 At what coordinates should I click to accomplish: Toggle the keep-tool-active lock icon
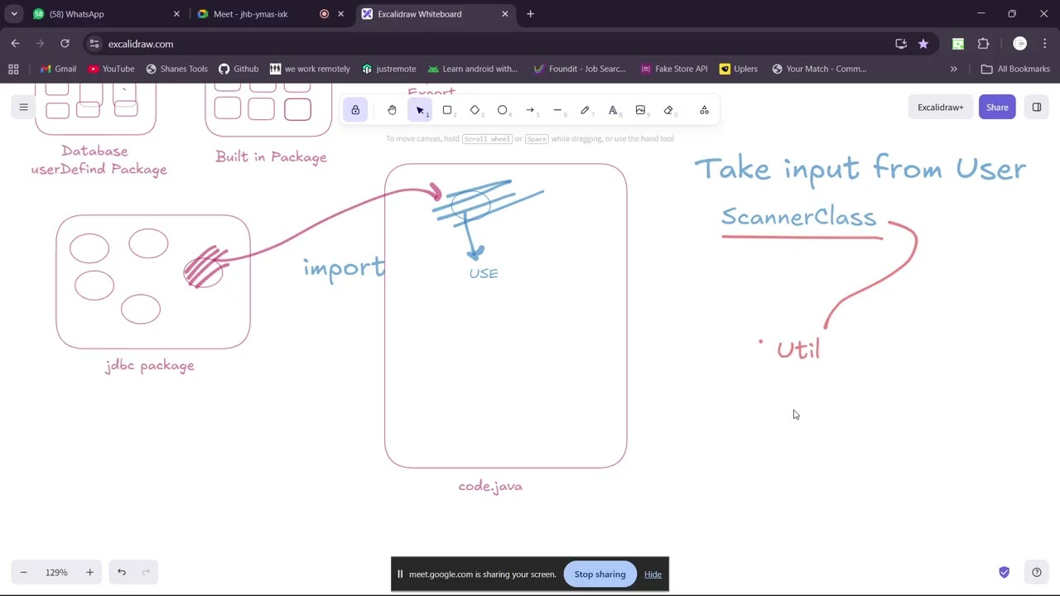pos(355,110)
